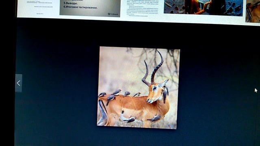Click the '6.Итоговое тестирование.' line

[80, 8]
